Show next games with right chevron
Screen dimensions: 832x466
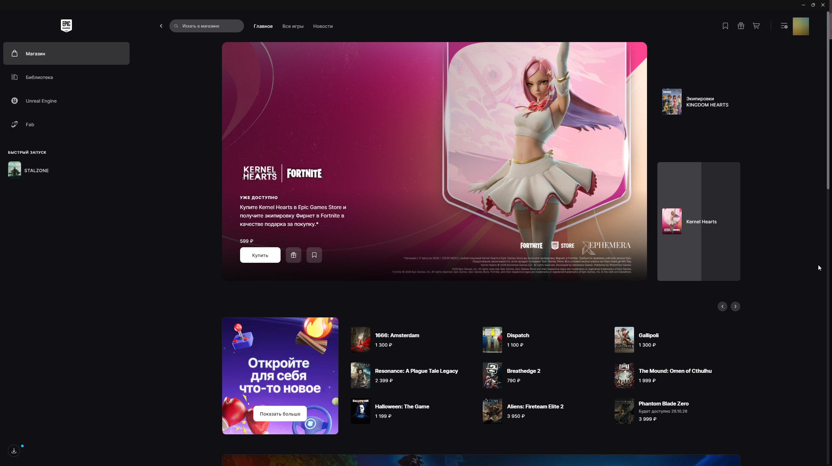coord(735,306)
